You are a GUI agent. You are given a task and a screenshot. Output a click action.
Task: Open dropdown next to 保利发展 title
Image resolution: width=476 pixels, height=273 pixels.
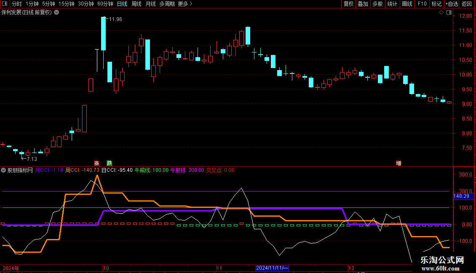[57, 12]
